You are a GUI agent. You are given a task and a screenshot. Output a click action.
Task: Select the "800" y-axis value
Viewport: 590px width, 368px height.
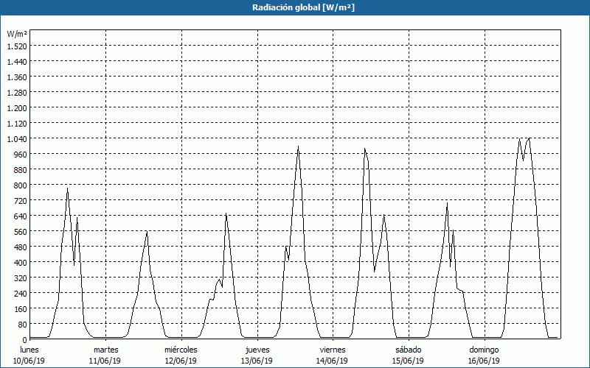click(x=20, y=185)
